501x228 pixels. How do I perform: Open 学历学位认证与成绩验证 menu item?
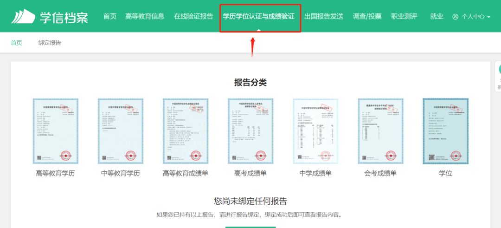(x=258, y=16)
